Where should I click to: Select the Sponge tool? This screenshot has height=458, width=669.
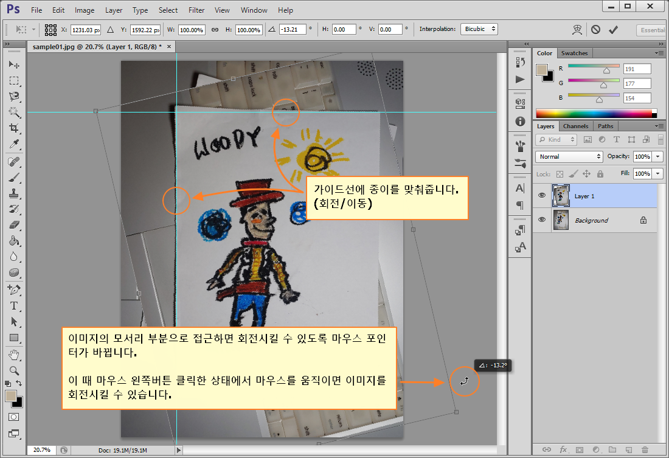click(13, 272)
